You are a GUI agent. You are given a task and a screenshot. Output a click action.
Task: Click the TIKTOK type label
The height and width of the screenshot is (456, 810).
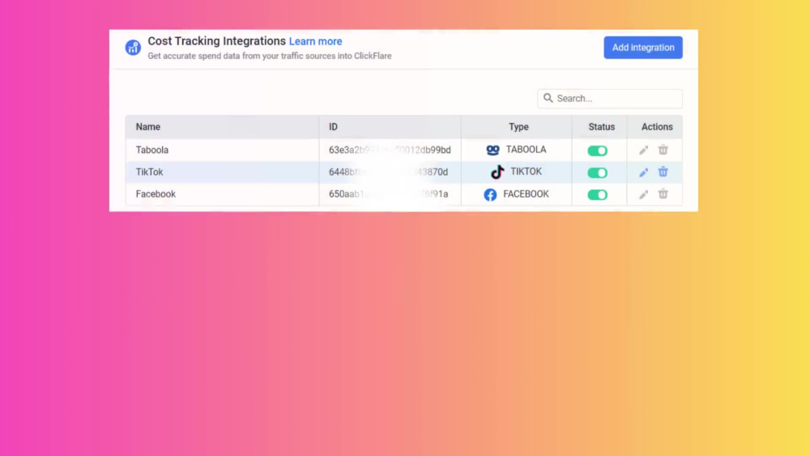tap(526, 172)
